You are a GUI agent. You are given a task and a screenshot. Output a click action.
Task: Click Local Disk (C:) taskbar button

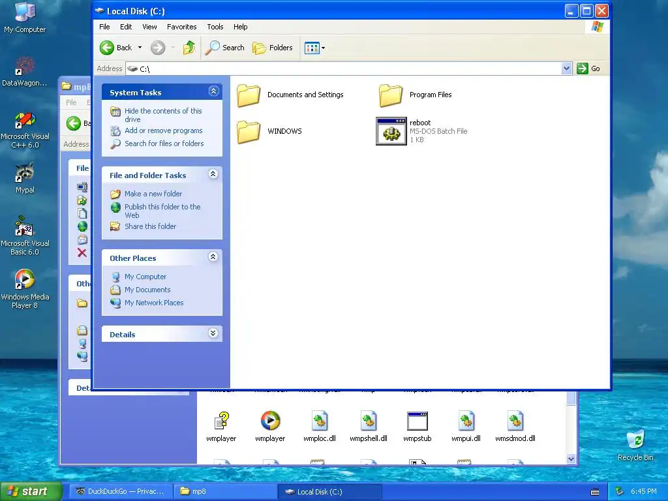pyautogui.click(x=329, y=492)
